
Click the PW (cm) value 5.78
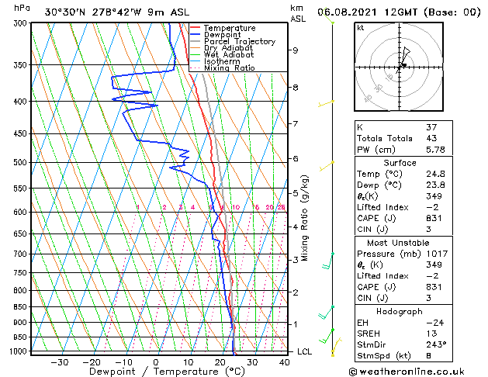tap(435, 150)
